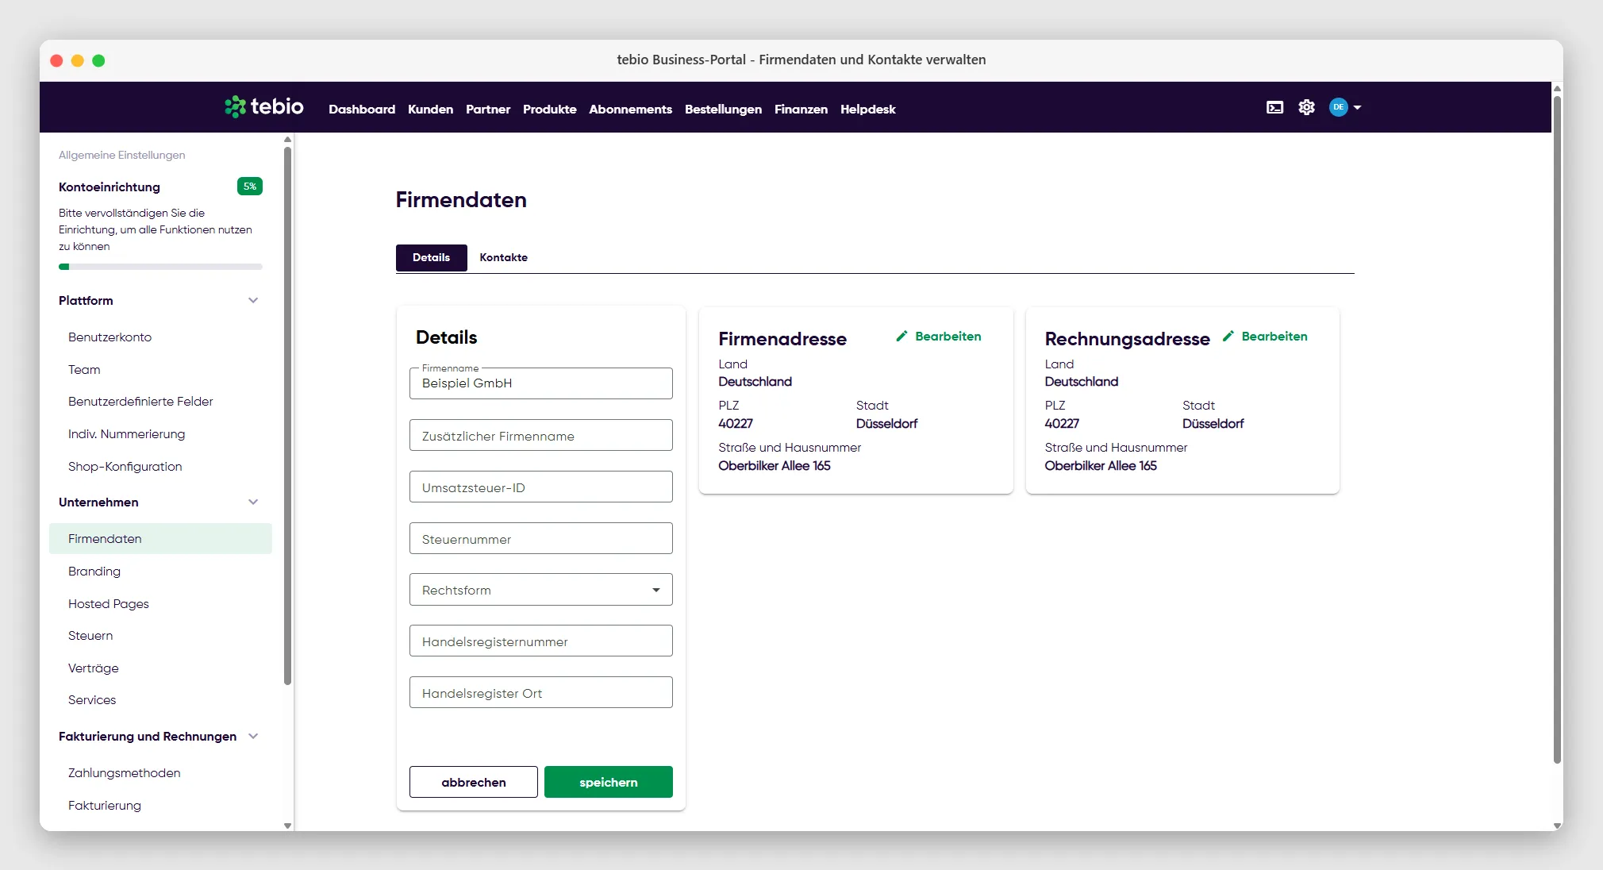Focus the Steuernummer field

pos(540,538)
